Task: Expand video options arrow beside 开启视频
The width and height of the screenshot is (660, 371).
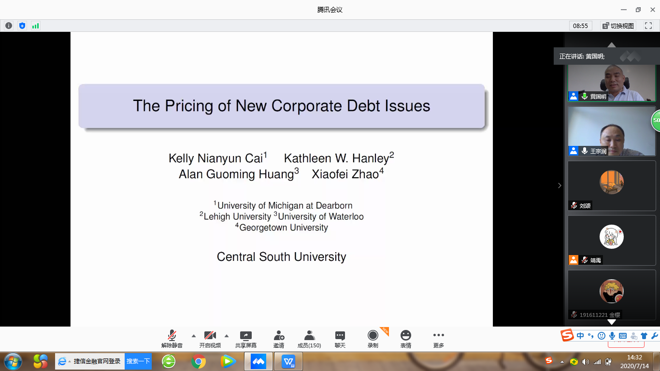Action: [227, 336]
